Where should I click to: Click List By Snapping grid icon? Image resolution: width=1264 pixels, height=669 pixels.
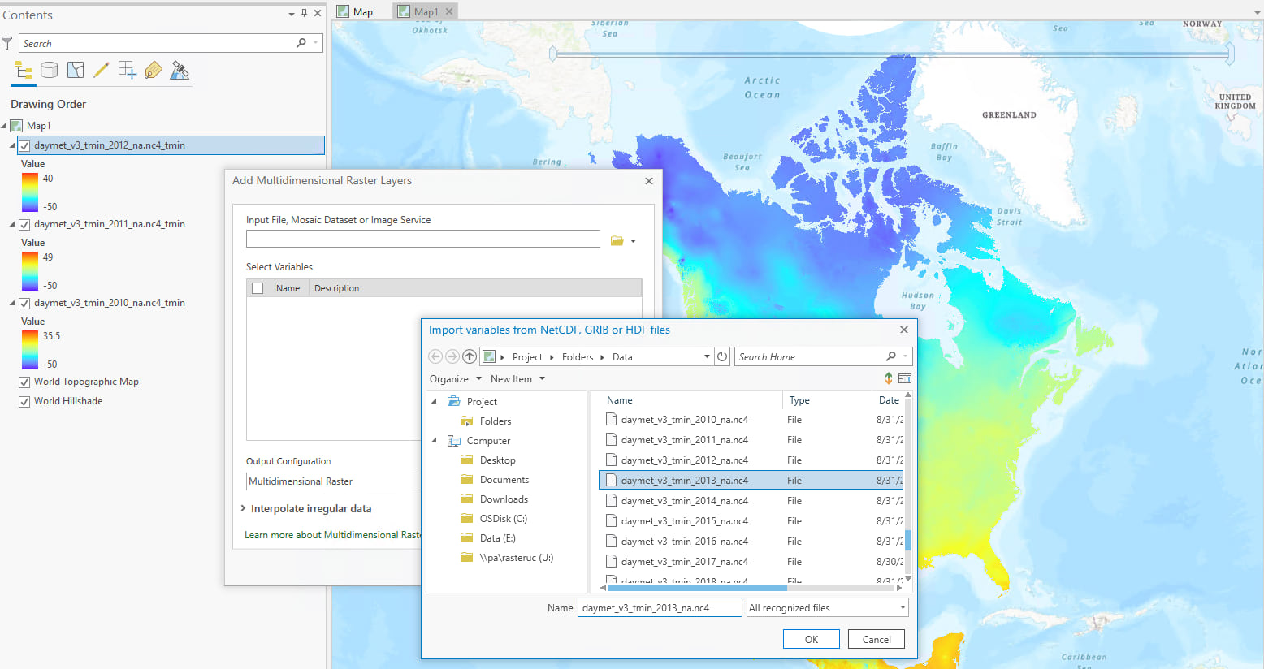click(128, 71)
